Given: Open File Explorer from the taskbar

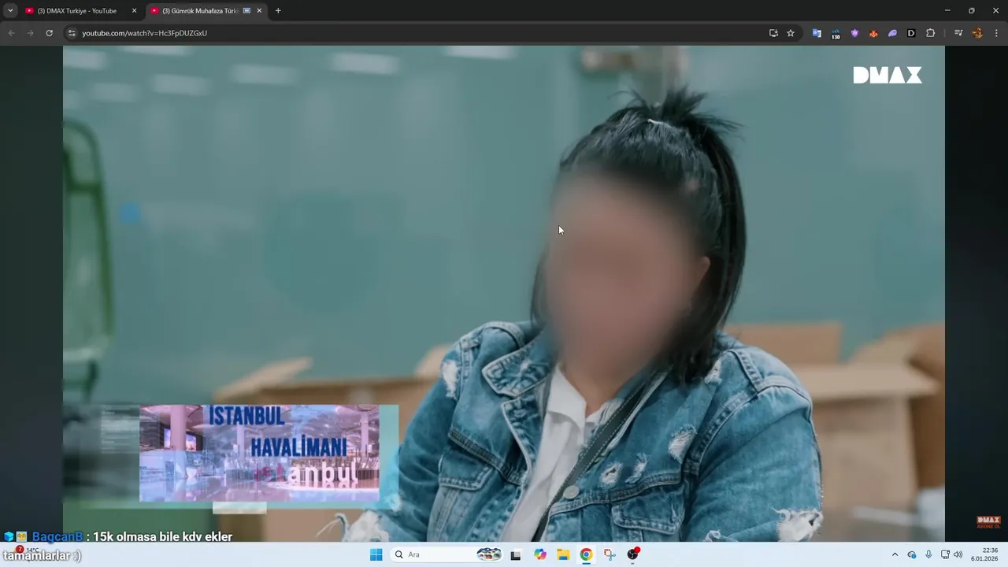Looking at the screenshot, I should 563,554.
